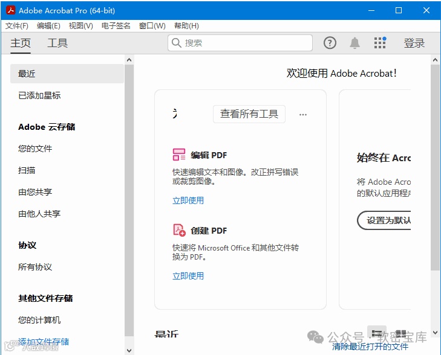Open notifications bell icon
441x355 pixels.
point(354,43)
